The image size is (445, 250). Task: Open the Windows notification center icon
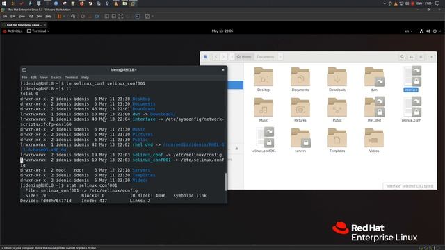pos(437,3)
